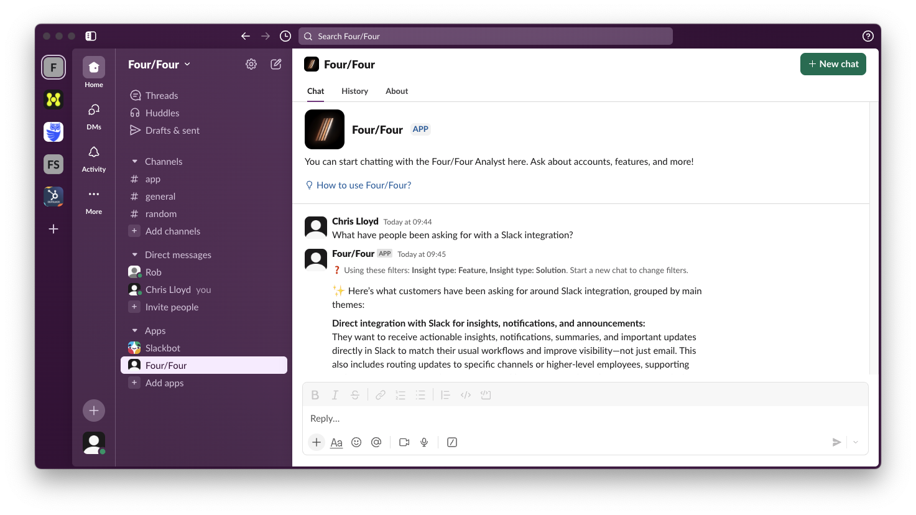Click round plus create button in sidebar

(x=94, y=411)
